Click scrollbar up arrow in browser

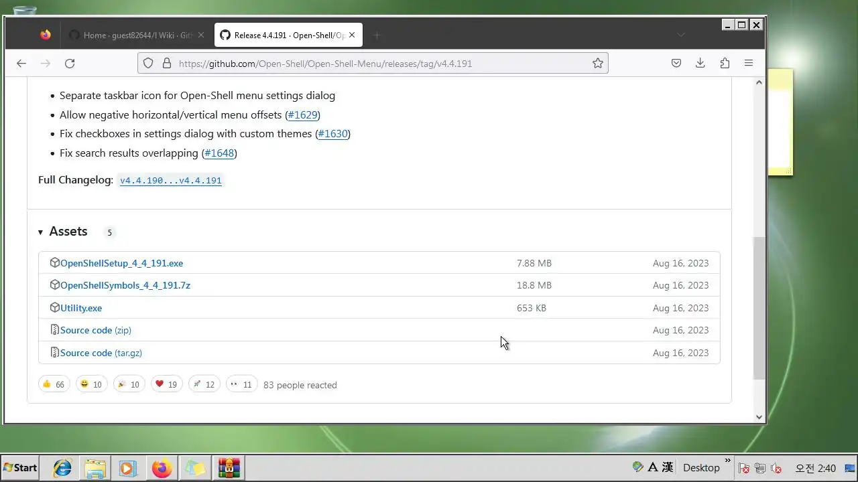(x=759, y=82)
